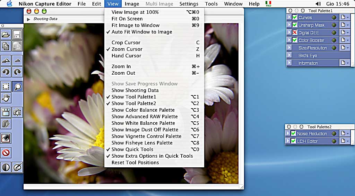Viewport: 355px width, 196px height.
Task: Click the red-eye correction eye icon
Action: click(6, 138)
